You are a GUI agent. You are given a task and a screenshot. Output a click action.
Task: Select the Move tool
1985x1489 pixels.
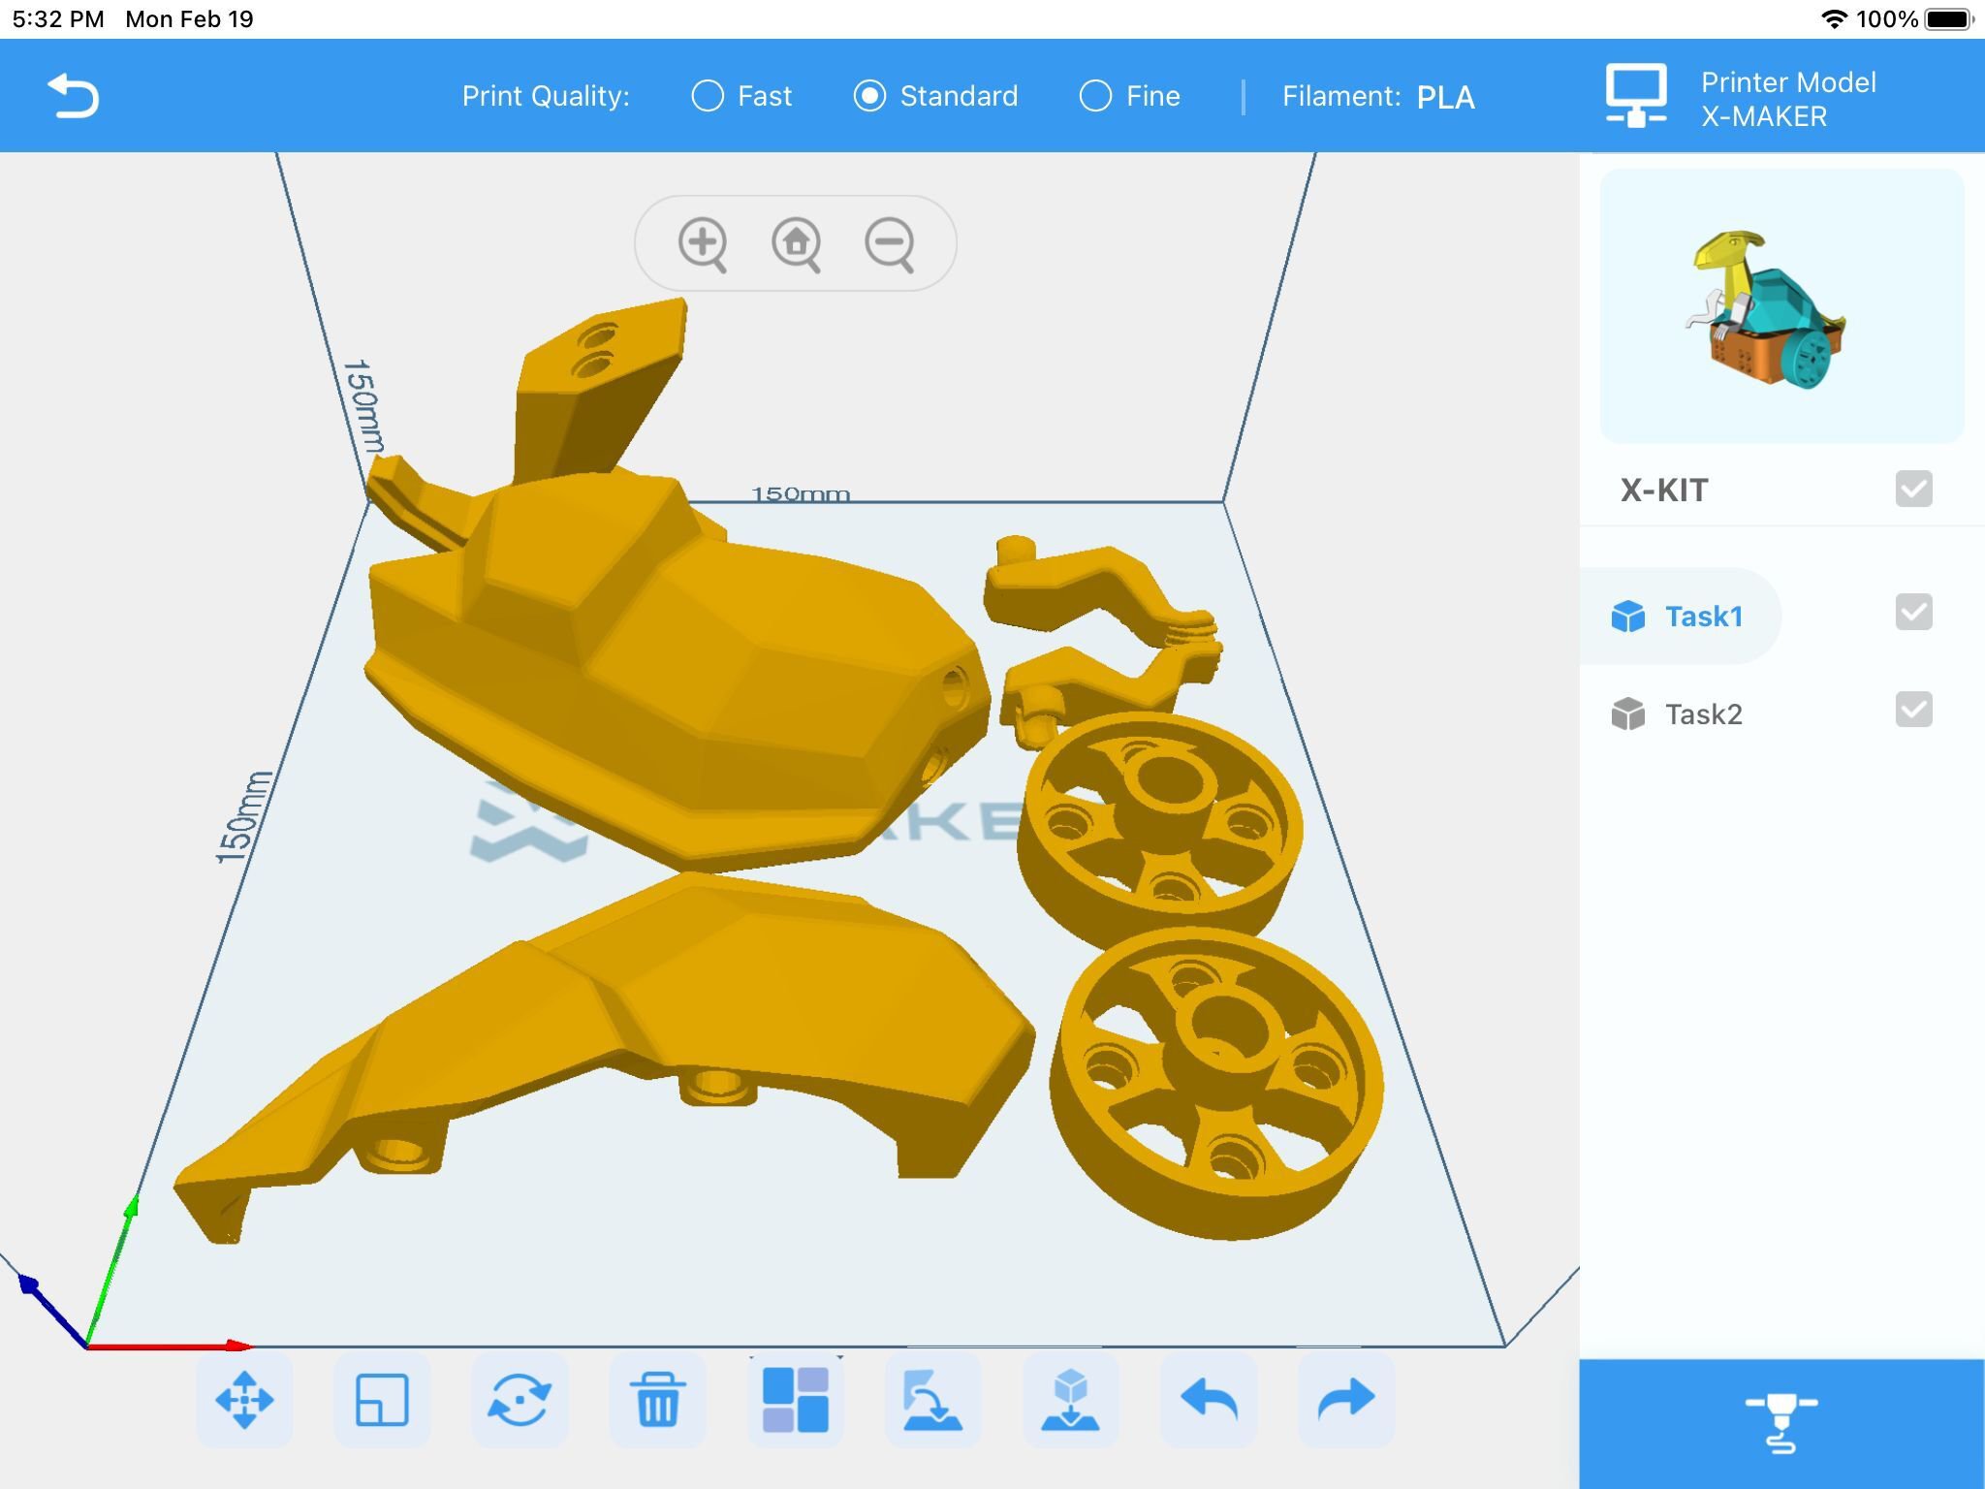click(244, 1400)
